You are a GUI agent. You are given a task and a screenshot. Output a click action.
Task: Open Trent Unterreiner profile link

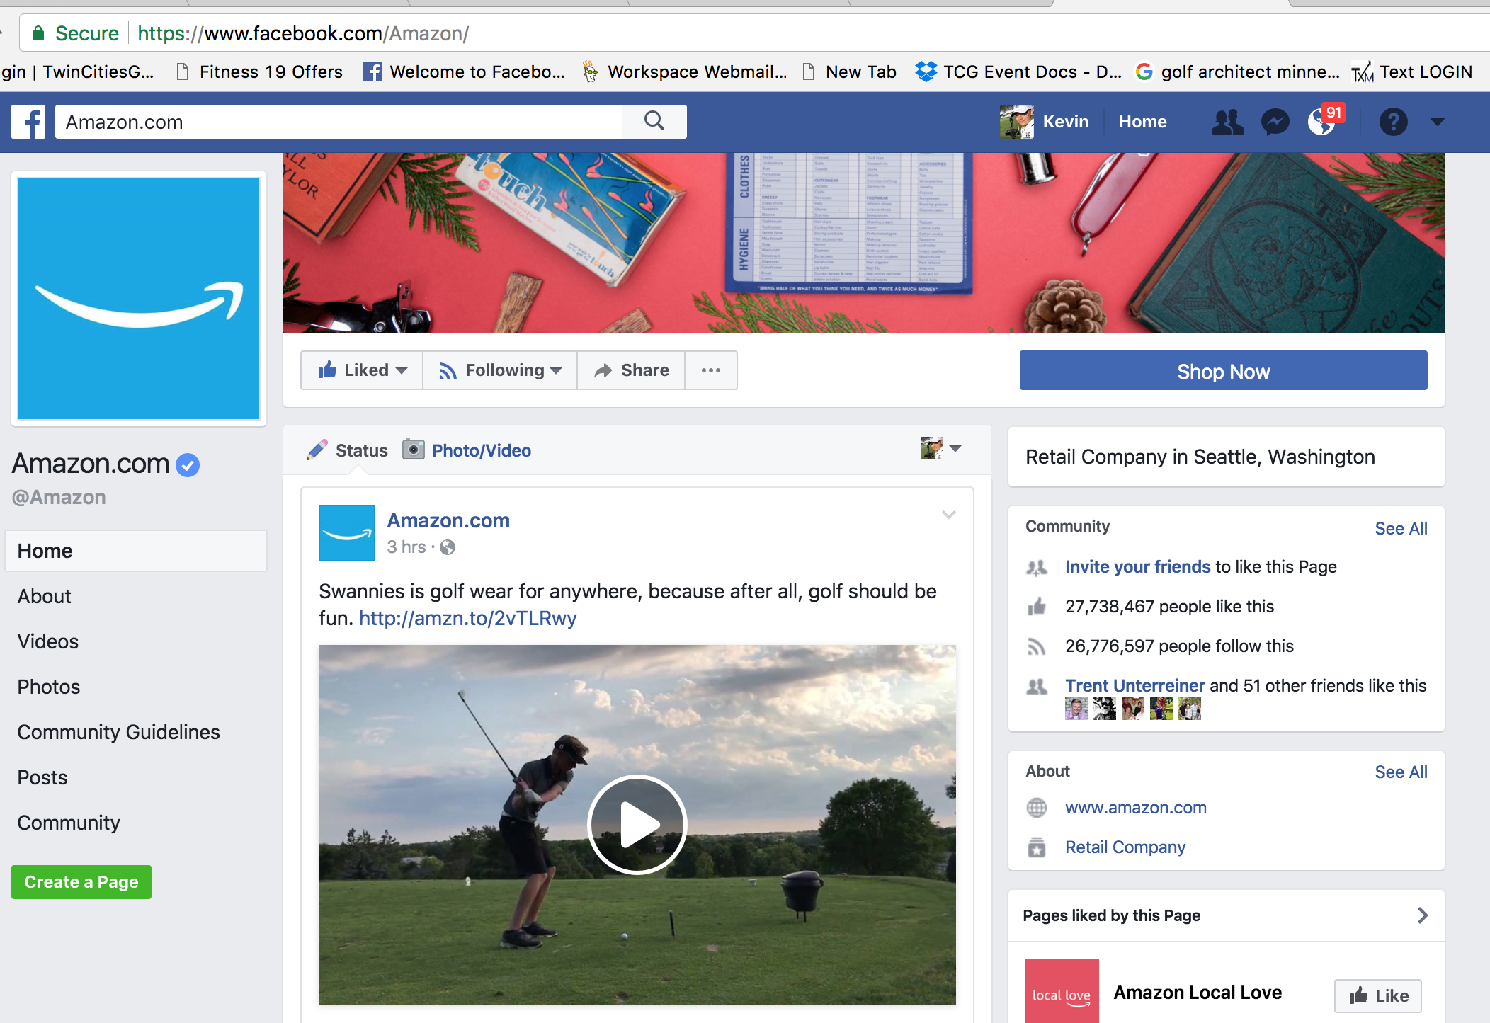point(1135,685)
